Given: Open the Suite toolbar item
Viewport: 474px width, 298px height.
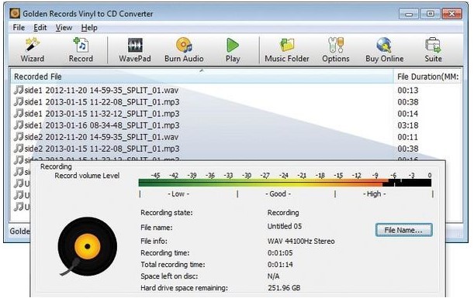Looking at the screenshot, I should tap(433, 50).
